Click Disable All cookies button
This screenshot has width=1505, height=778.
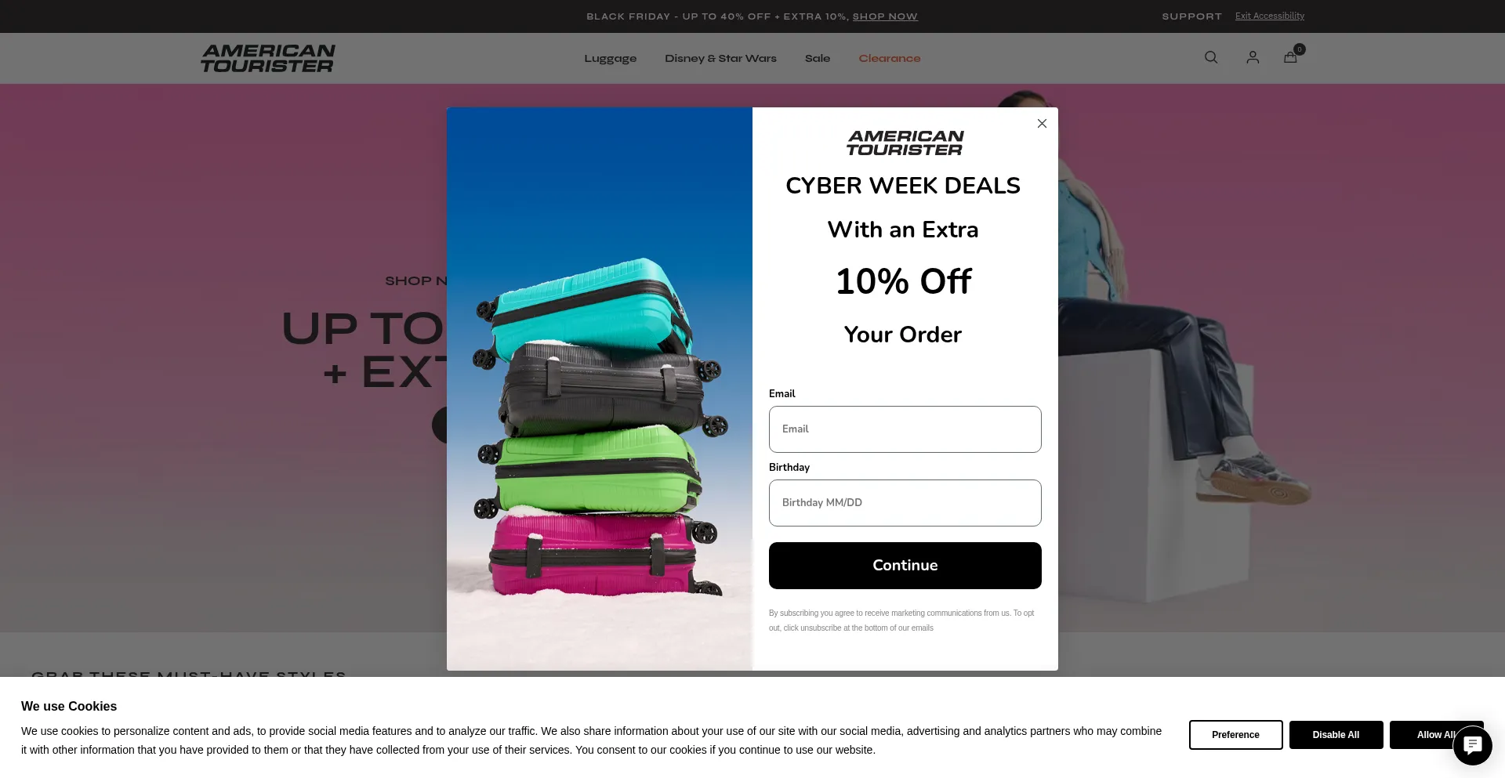1336,735
